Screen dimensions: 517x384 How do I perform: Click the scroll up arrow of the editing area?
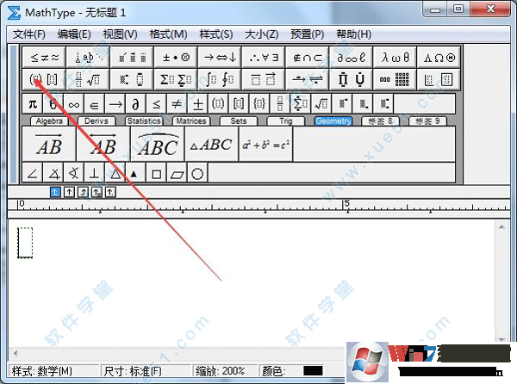point(501,226)
